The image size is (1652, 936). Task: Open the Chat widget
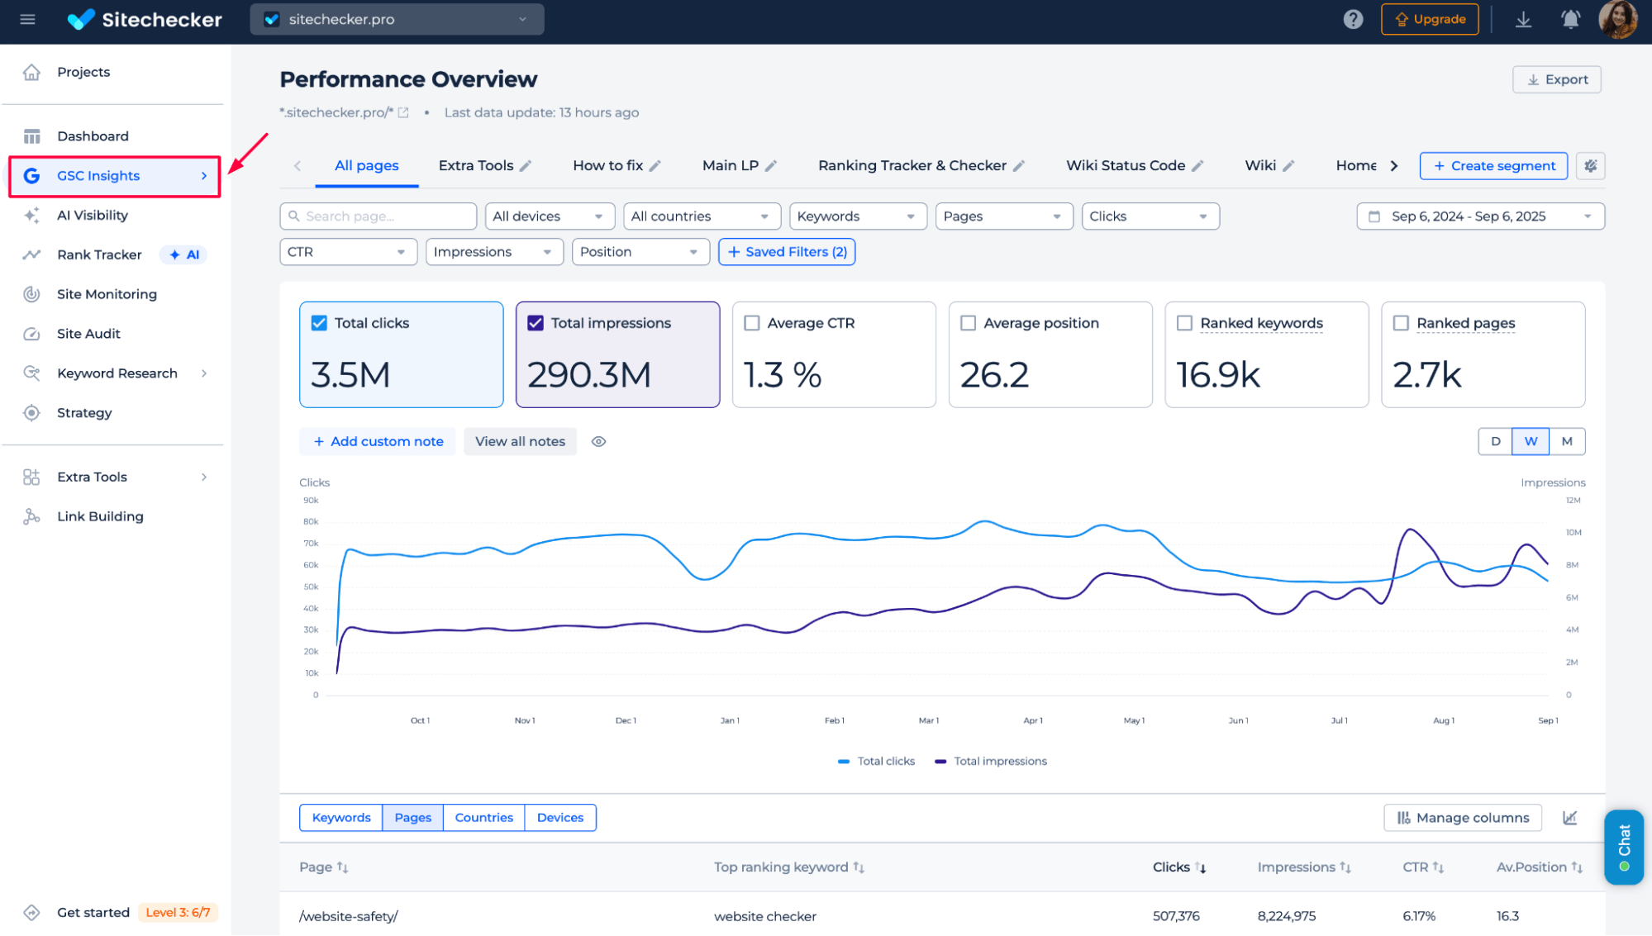(x=1623, y=848)
